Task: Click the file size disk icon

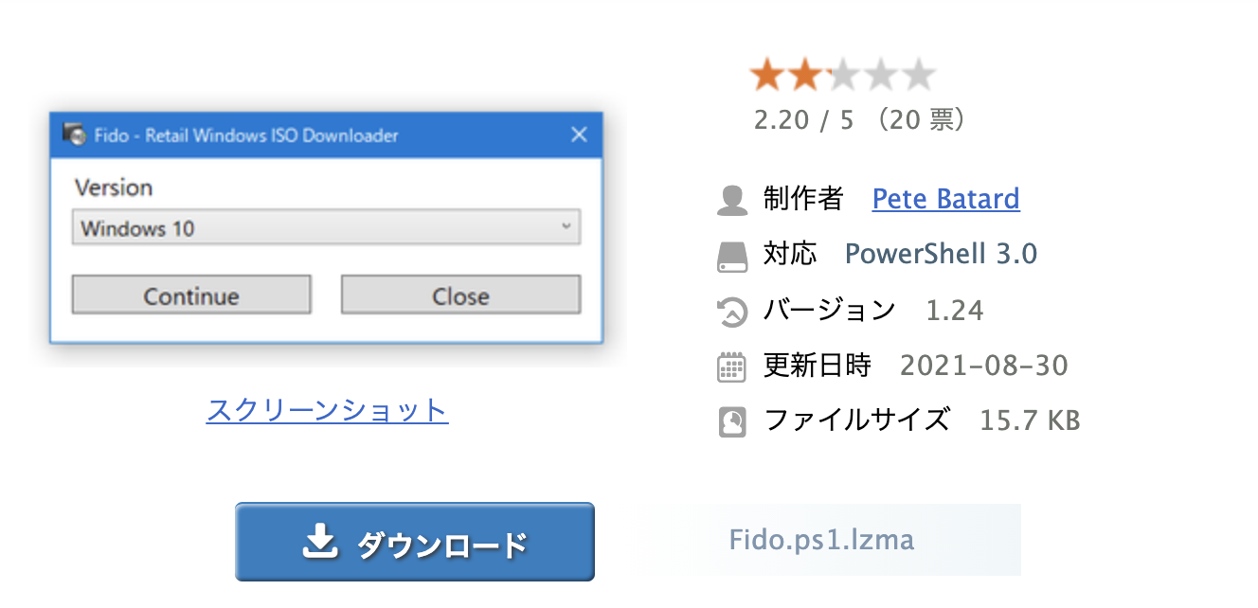Action: (x=732, y=421)
